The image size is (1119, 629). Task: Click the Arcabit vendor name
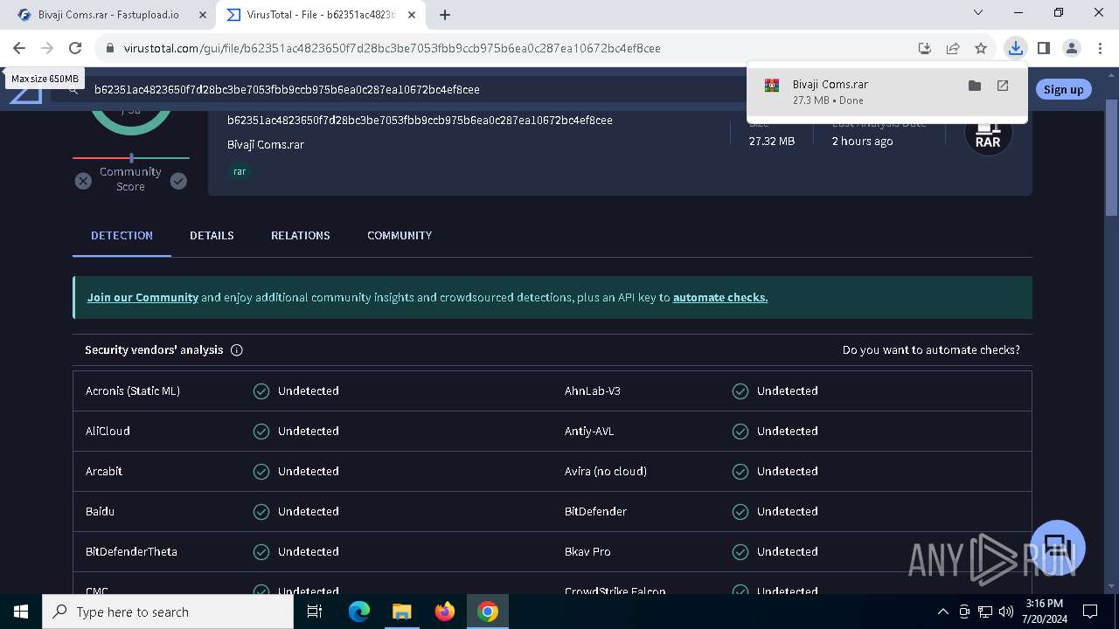104,471
